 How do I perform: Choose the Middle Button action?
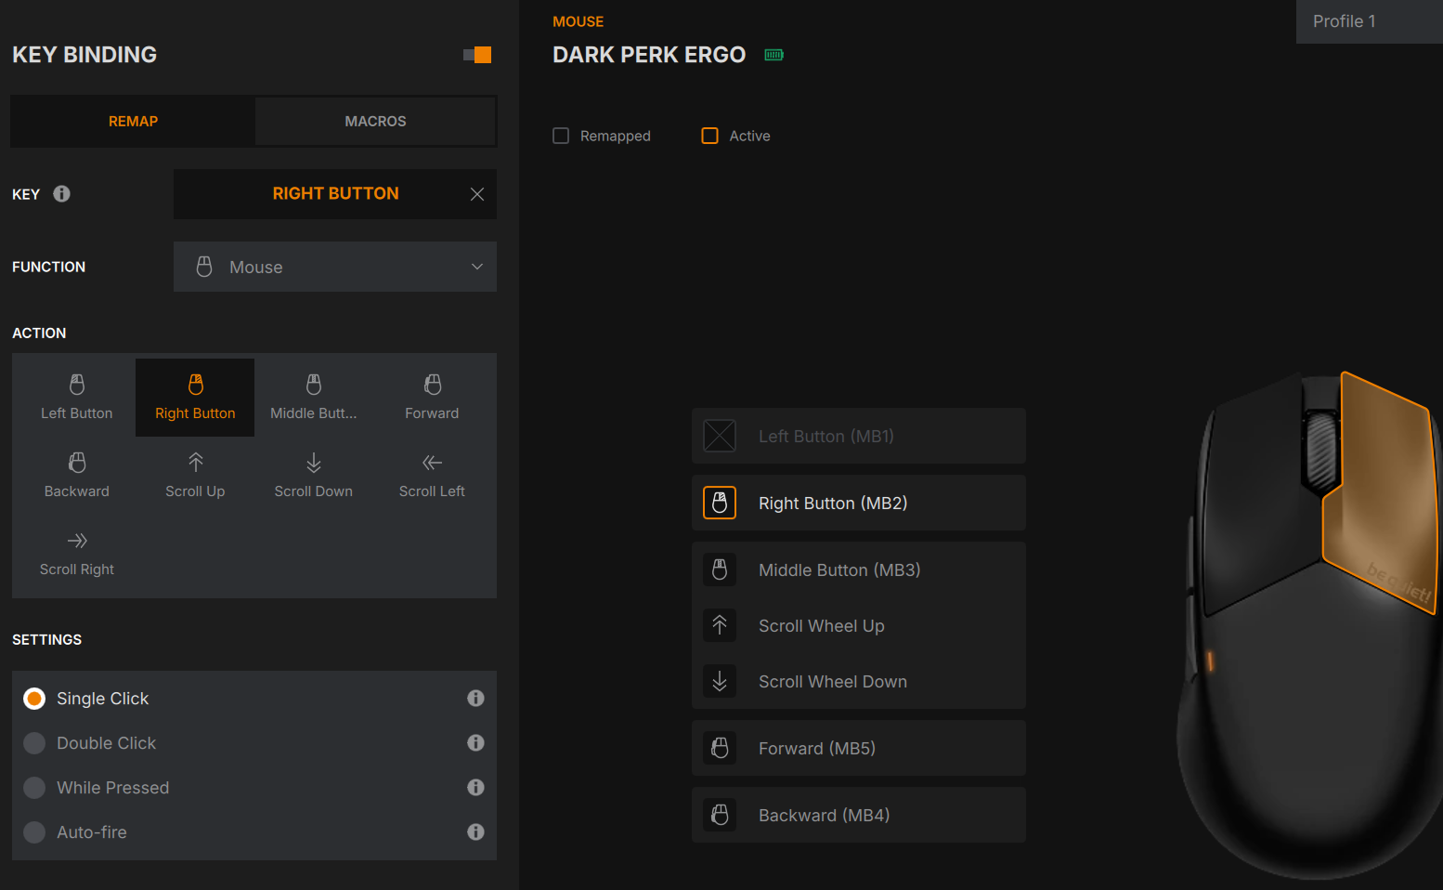pos(314,398)
